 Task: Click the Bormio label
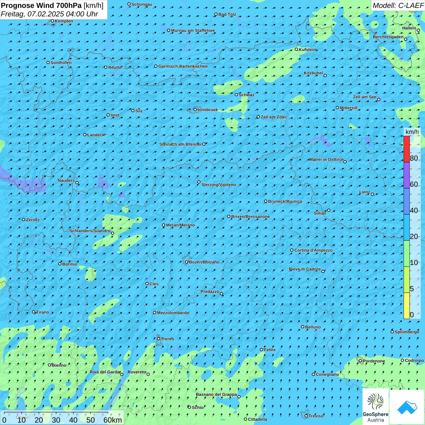(70, 264)
